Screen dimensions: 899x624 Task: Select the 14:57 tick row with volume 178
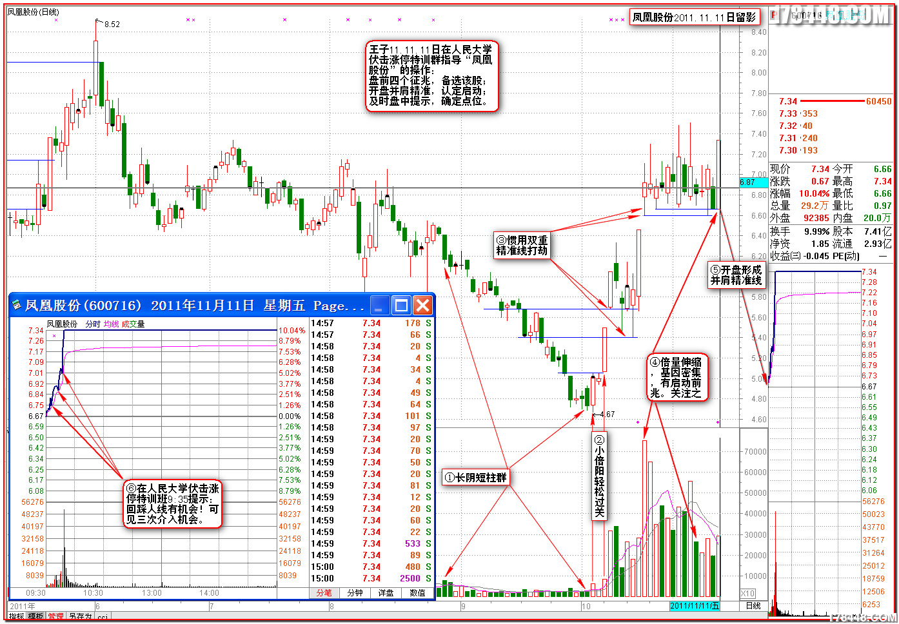[x=371, y=323]
